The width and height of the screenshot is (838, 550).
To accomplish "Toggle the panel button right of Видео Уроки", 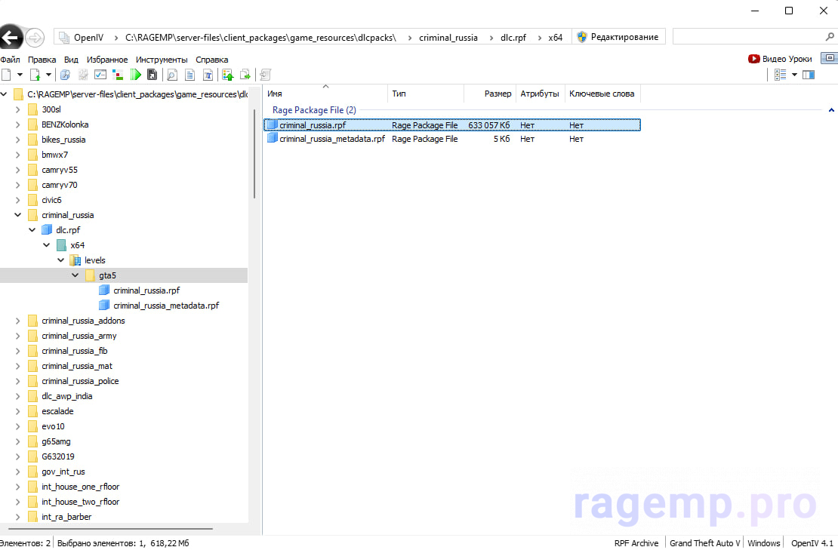I will pos(830,58).
